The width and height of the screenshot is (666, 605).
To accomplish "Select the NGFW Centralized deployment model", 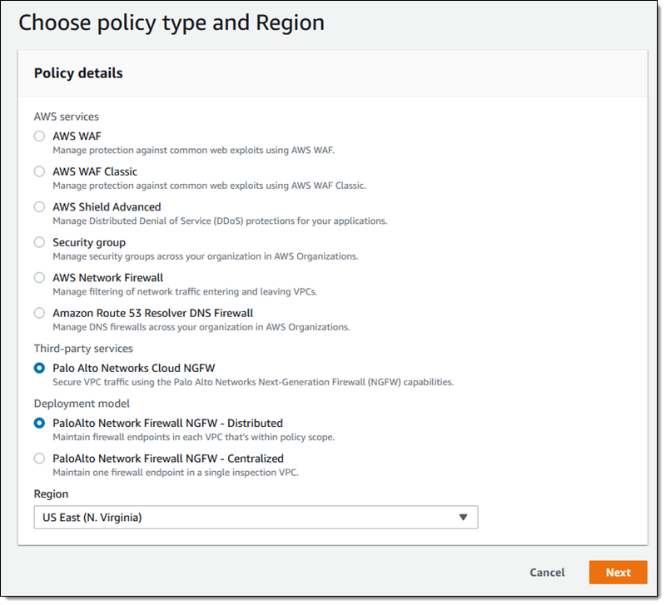I will [x=39, y=459].
